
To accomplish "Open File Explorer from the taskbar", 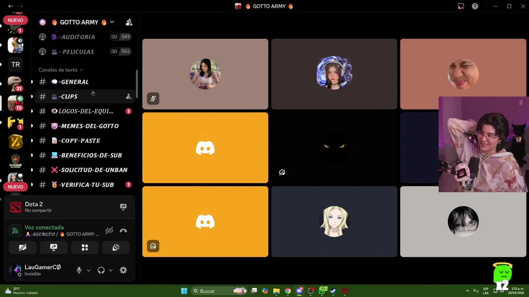I will click(276, 291).
